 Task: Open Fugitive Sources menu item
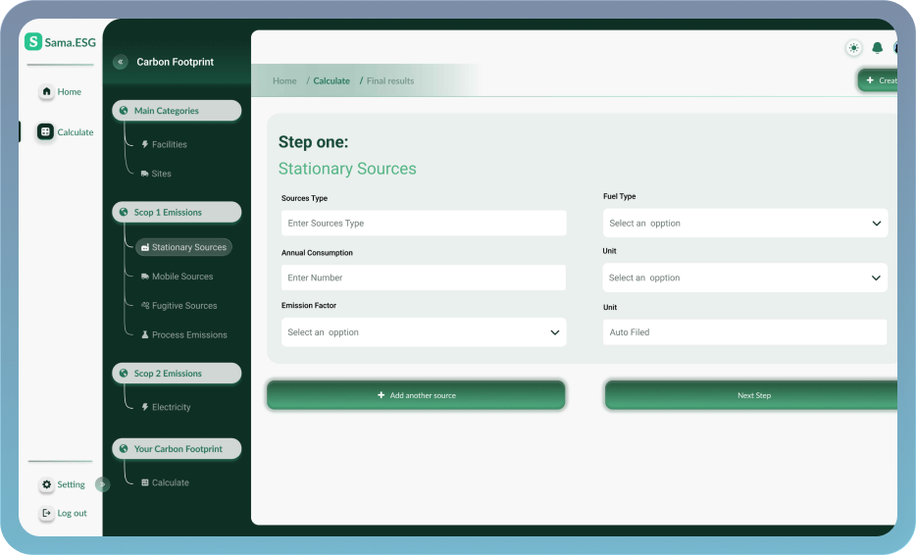(183, 306)
